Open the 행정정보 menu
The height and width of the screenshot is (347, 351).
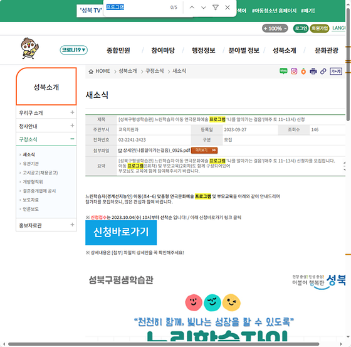pos(203,50)
